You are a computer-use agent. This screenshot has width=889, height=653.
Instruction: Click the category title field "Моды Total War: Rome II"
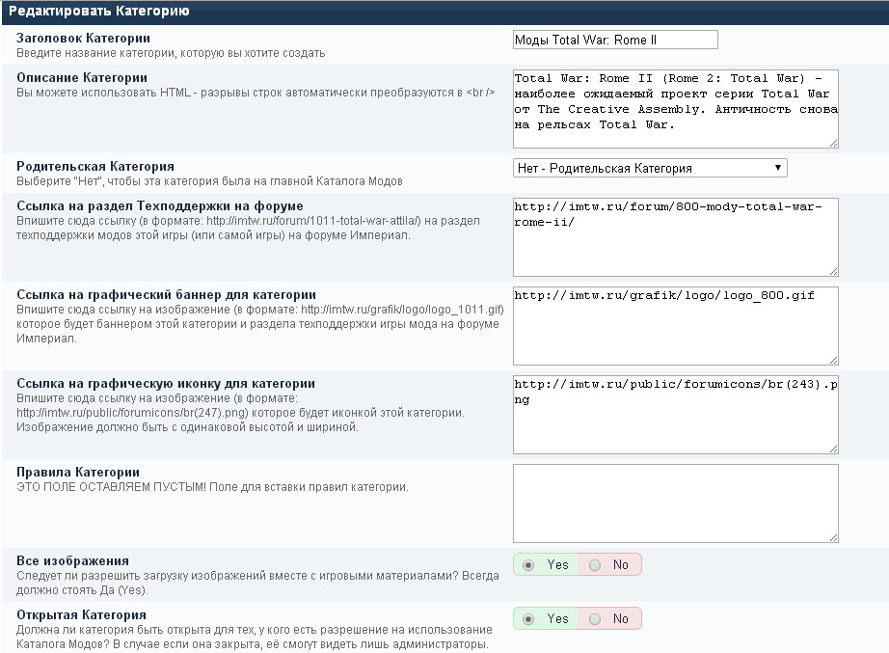[615, 40]
